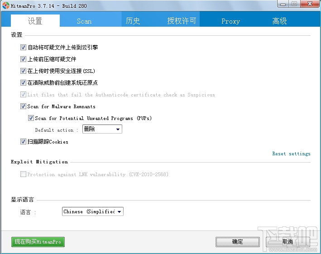
Task: Click the Exploit Mitigation section heading
Action: [39, 162]
